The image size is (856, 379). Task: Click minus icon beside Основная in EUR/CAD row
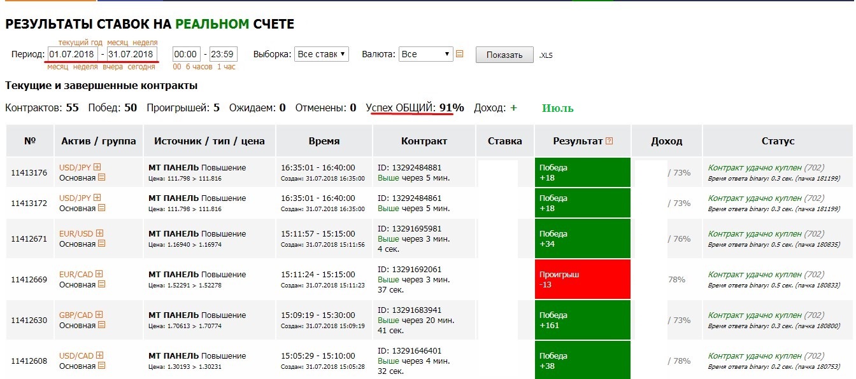click(101, 284)
